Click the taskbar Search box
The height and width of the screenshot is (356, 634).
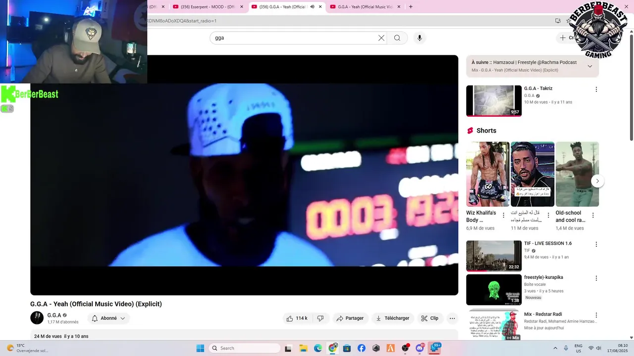point(245,348)
